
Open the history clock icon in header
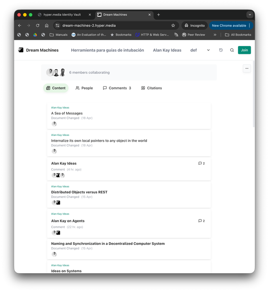[x=221, y=50]
